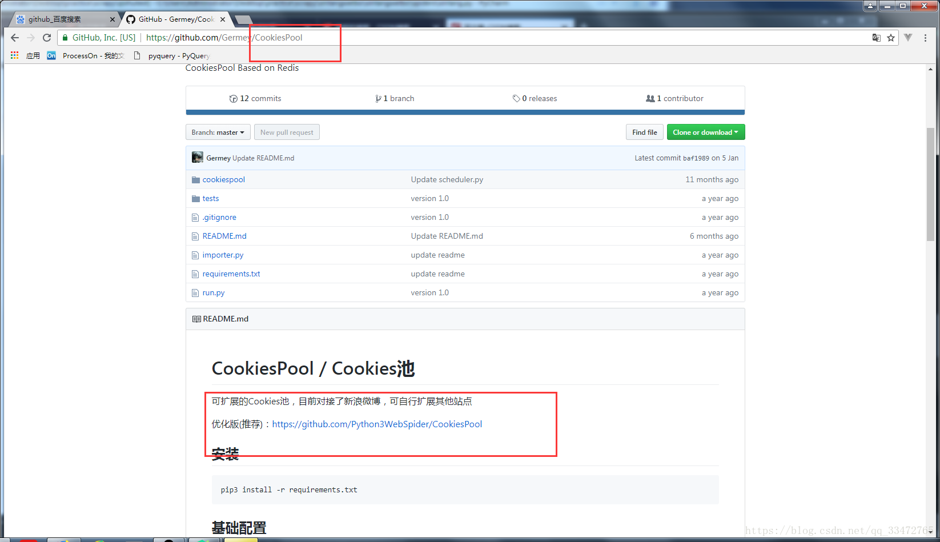
Task: Click the folder icon beside cookiespool
Action: point(196,179)
